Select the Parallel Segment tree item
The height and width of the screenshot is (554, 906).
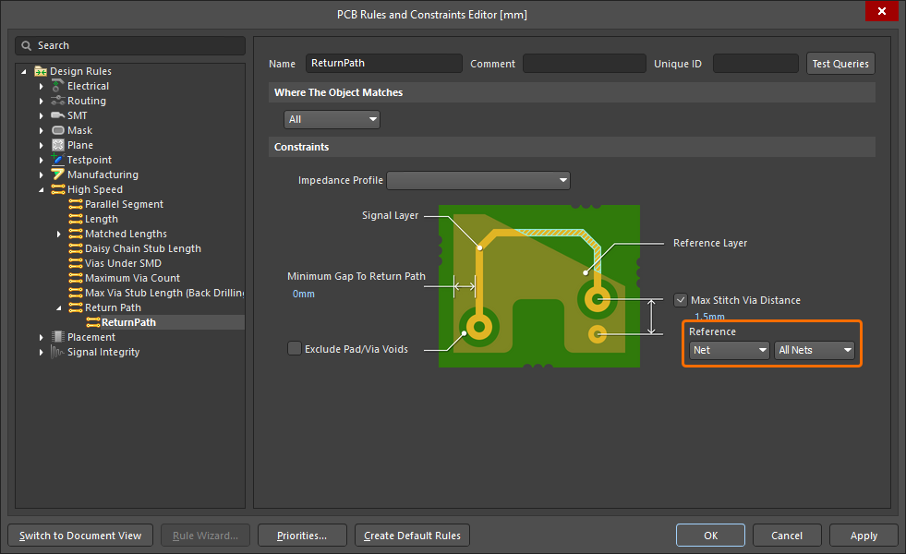(x=124, y=204)
